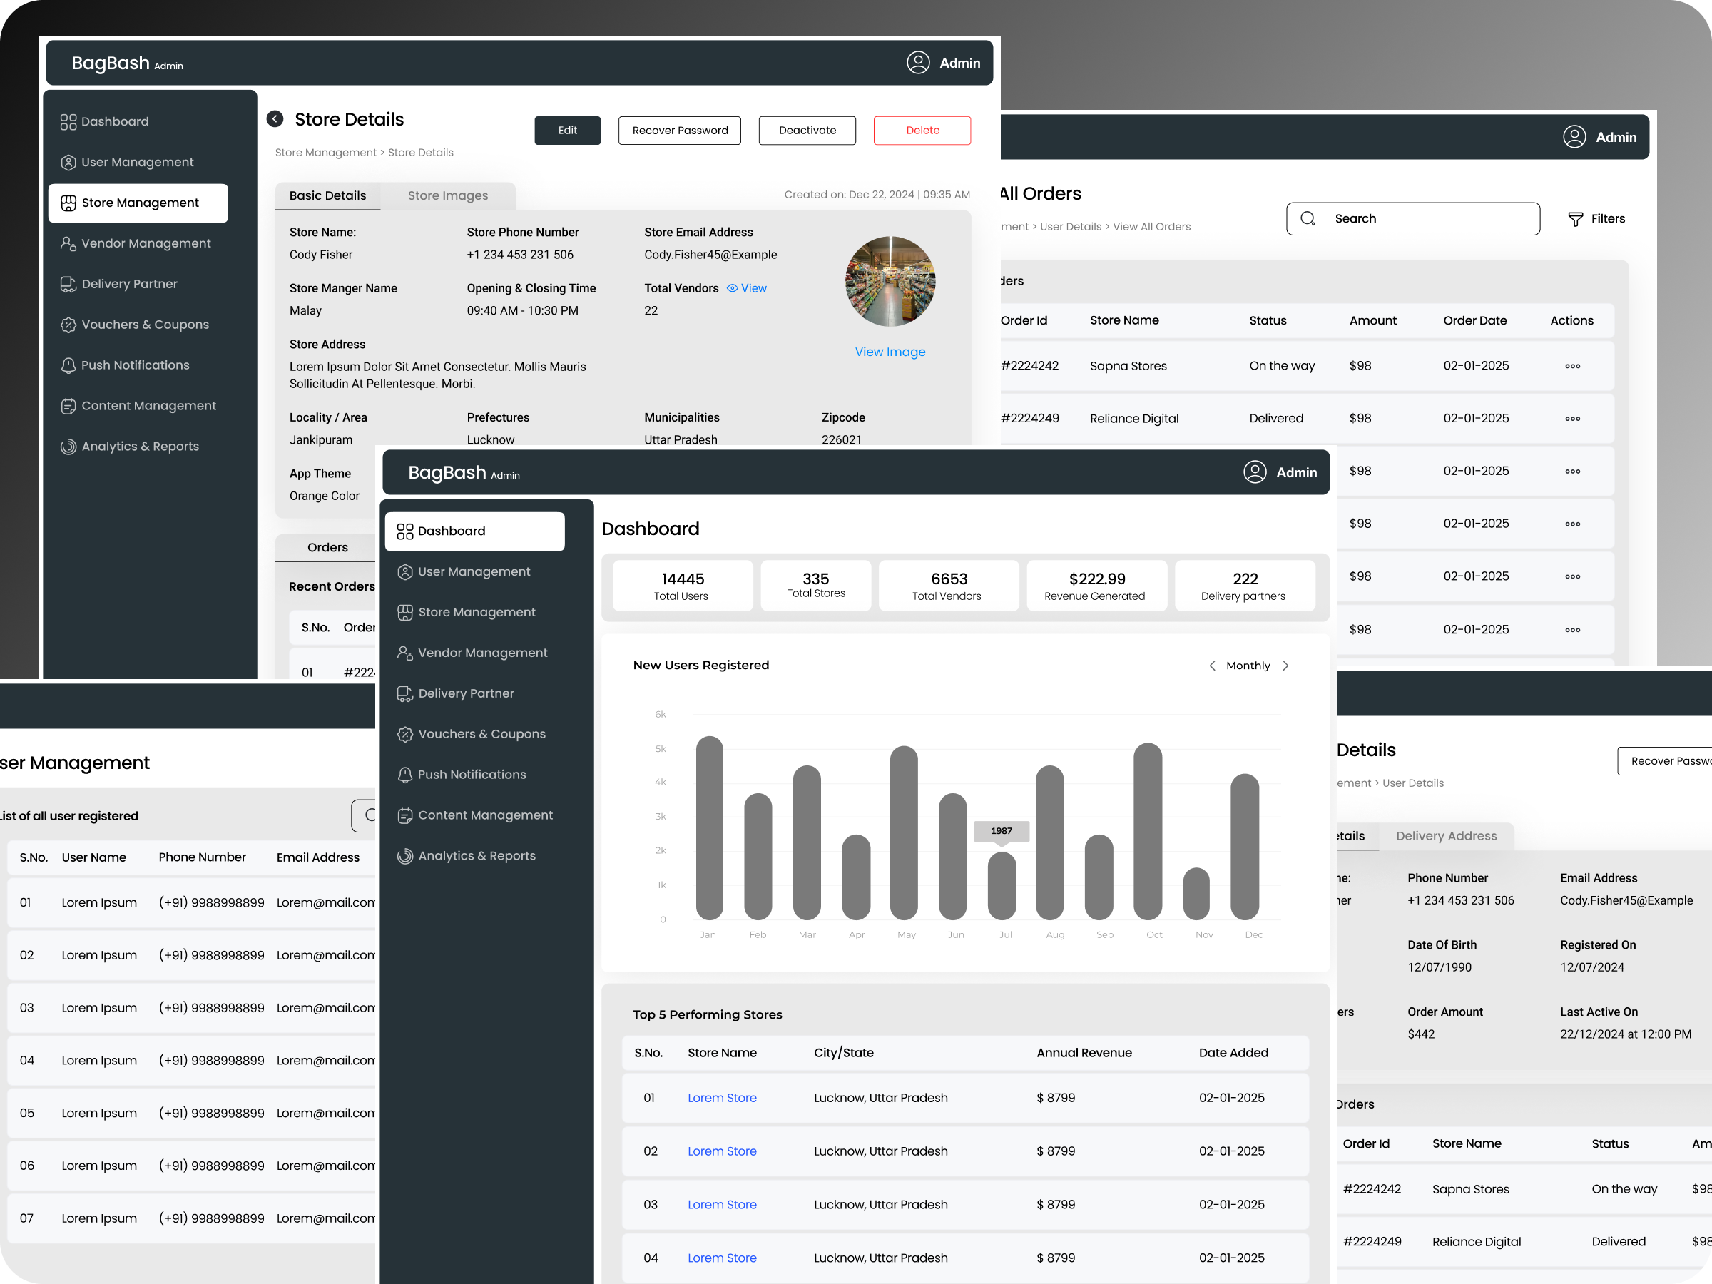Click the admin profile icon in the Store Details header
Screen dimensions: 1712x1284
pos(918,63)
